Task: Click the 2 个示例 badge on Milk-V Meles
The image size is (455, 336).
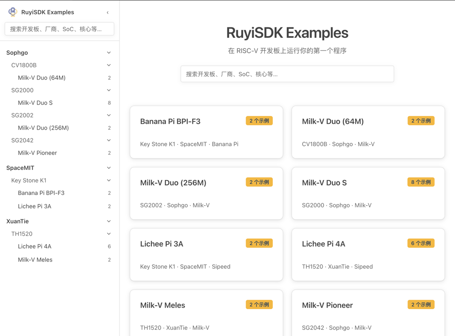Action: pos(259,305)
